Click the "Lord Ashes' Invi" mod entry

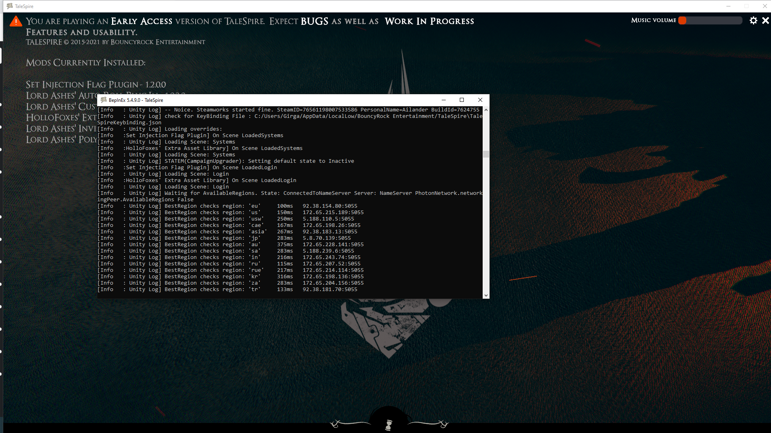click(x=61, y=129)
